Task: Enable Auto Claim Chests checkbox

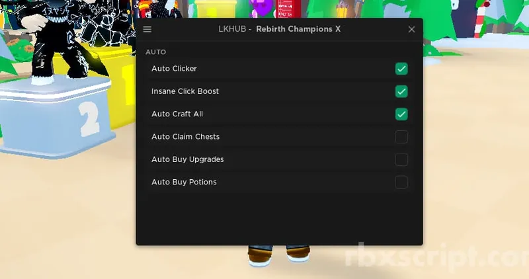Action: [x=401, y=137]
